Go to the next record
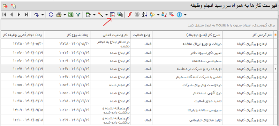The image size is (279, 126). tap(19, 15)
